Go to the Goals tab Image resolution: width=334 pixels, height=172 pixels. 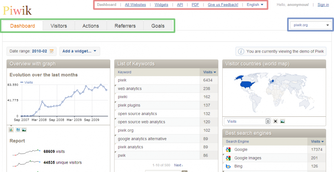(x=158, y=26)
